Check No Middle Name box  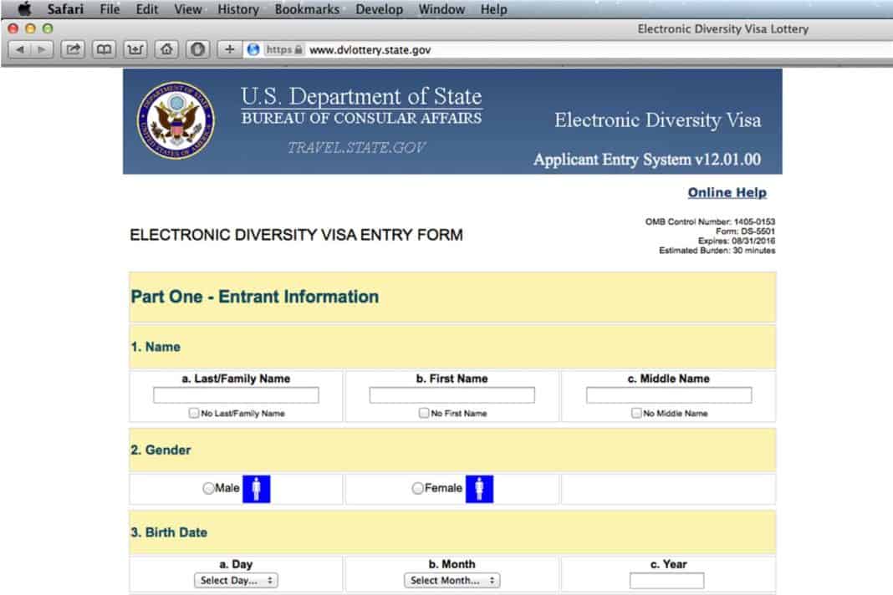coord(636,413)
